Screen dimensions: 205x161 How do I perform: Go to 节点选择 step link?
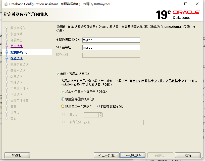(17, 46)
